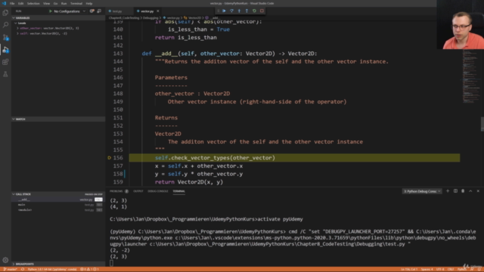Open terminal selector 'Python Debug Console' dropdown
Image resolution: width=484 pixels, height=272 pixels.
(422, 191)
